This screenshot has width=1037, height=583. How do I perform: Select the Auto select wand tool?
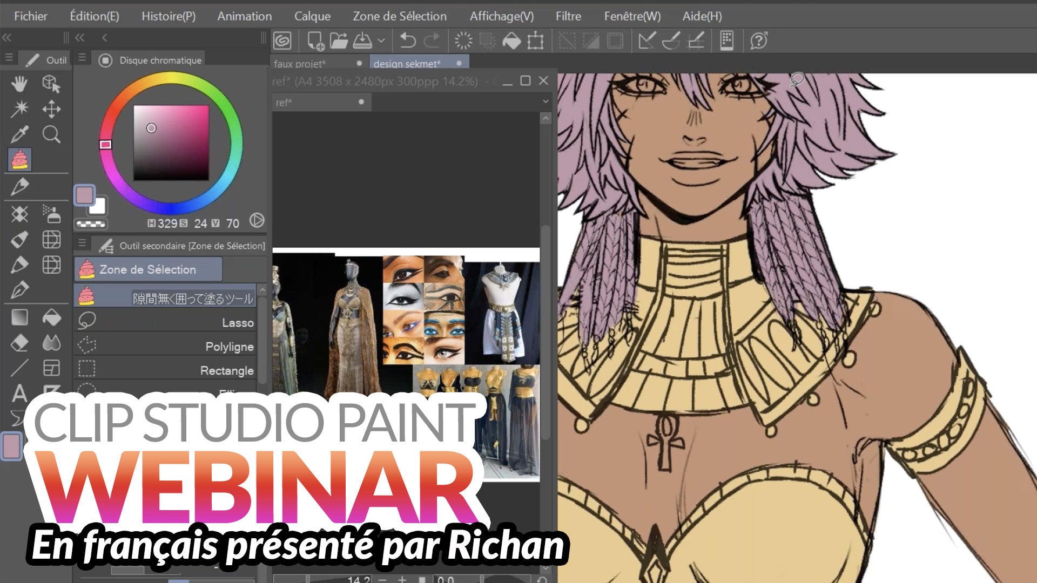pyautogui.click(x=19, y=109)
